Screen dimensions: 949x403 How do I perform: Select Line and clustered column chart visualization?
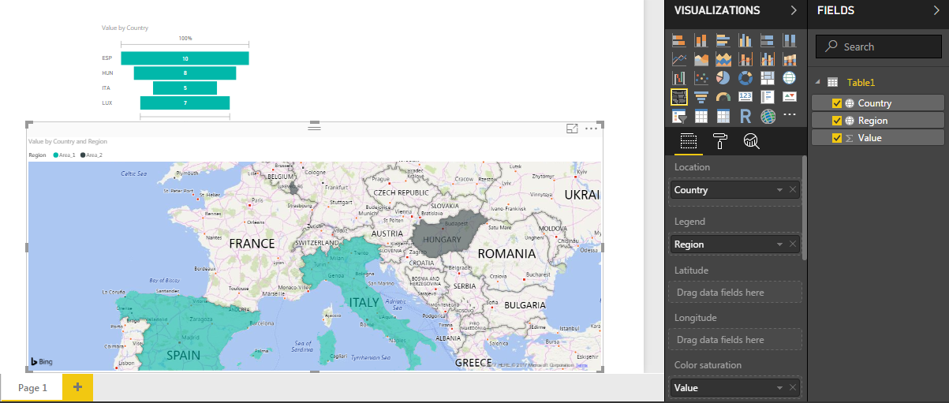767,59
